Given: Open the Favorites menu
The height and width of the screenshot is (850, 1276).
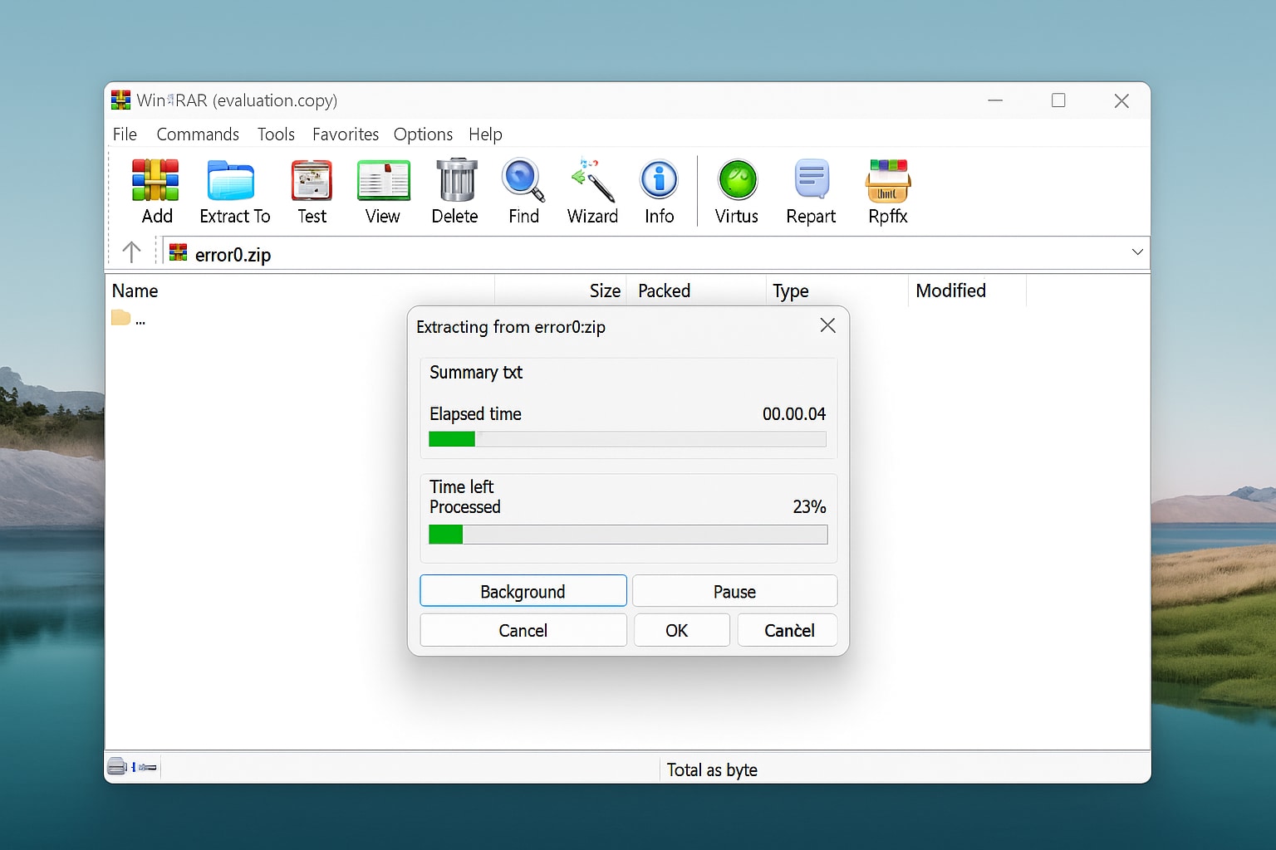Looking at the screenshot, I should click(346, 134).
